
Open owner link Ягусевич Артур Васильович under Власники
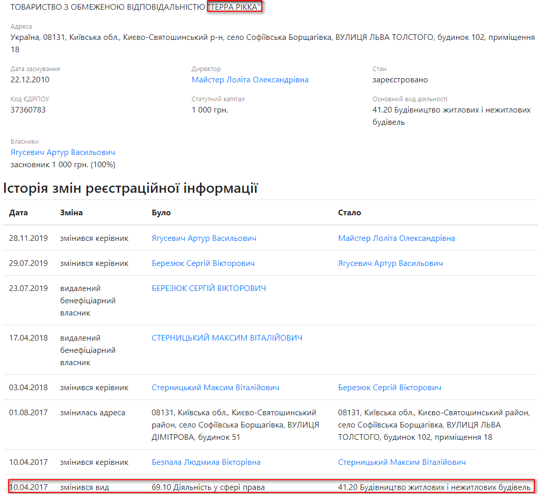click(x=63, y=152)
